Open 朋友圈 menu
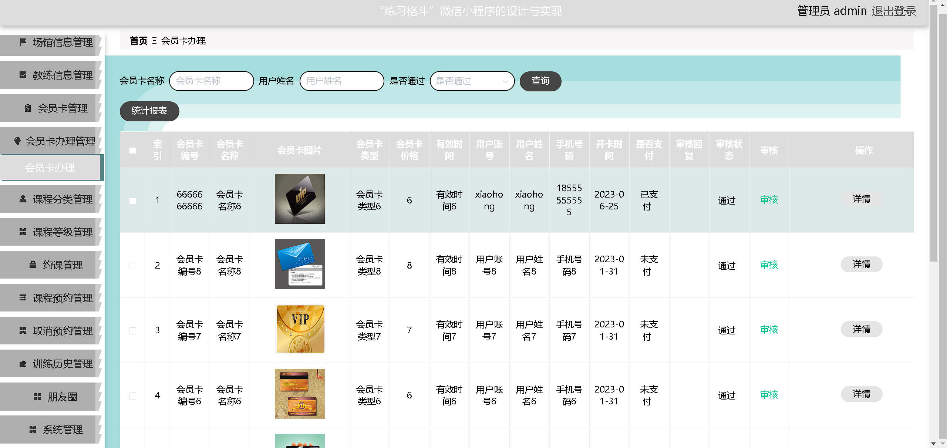The width and height of the screenshot is (947, 448). [51, 397]
